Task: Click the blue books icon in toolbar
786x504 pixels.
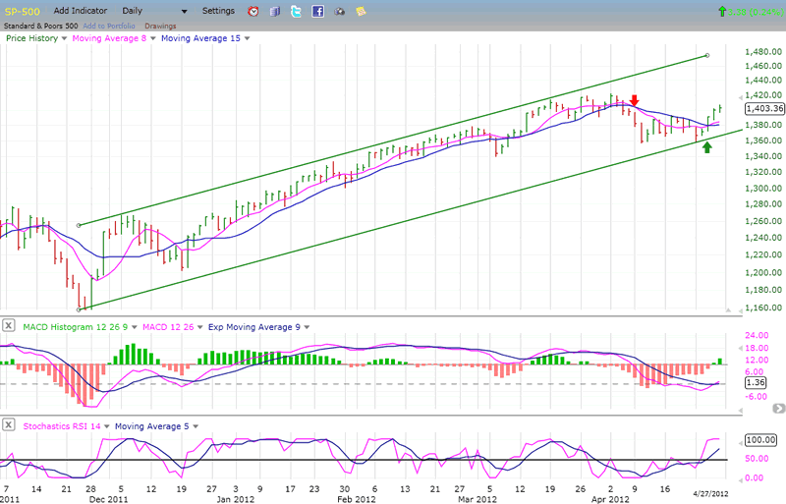Action: click(x=274, y=12)
